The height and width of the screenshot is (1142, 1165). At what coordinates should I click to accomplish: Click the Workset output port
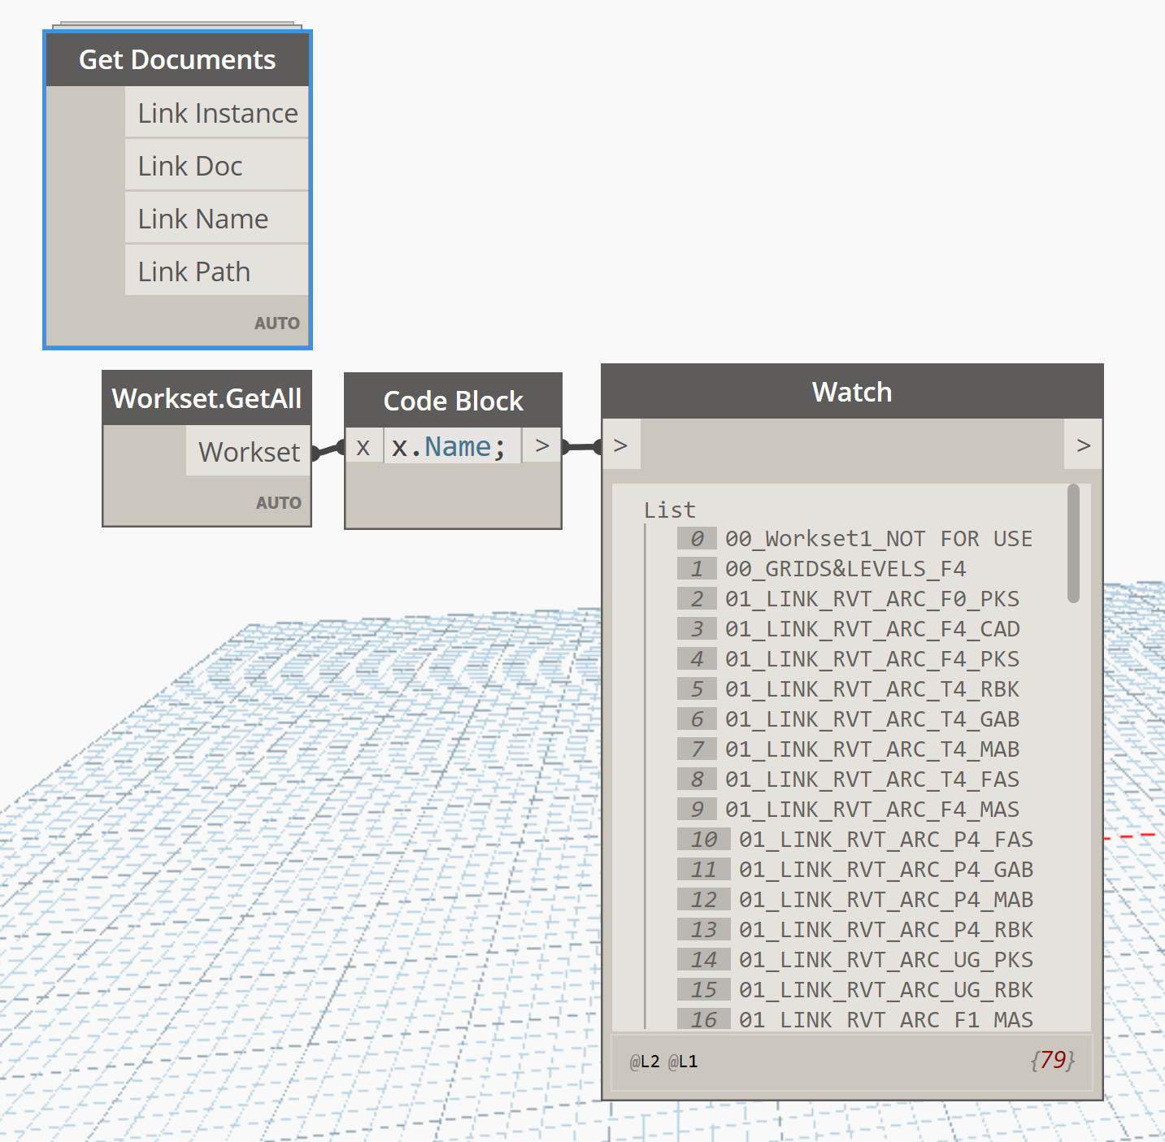[x=248, y=451]
